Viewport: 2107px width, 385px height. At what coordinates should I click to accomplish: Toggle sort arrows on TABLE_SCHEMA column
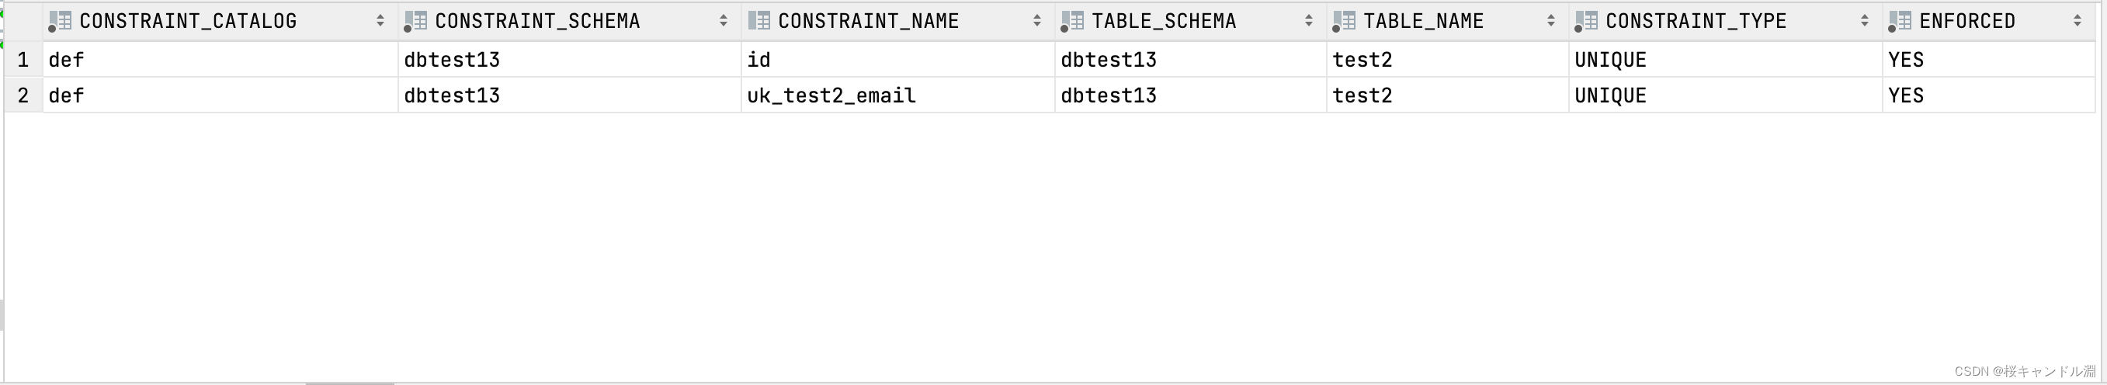click(1309, 21)
